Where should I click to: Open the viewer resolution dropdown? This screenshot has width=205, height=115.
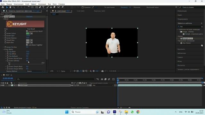pyautogui.click(x=66, y=71)
